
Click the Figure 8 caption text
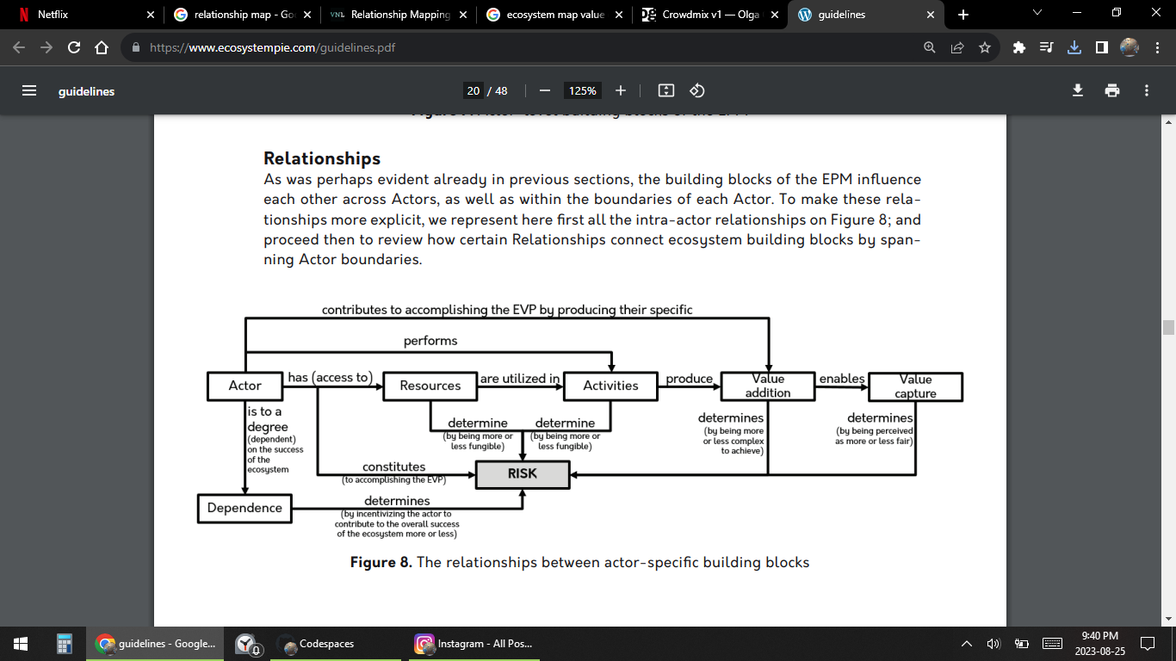click(579, 562)
